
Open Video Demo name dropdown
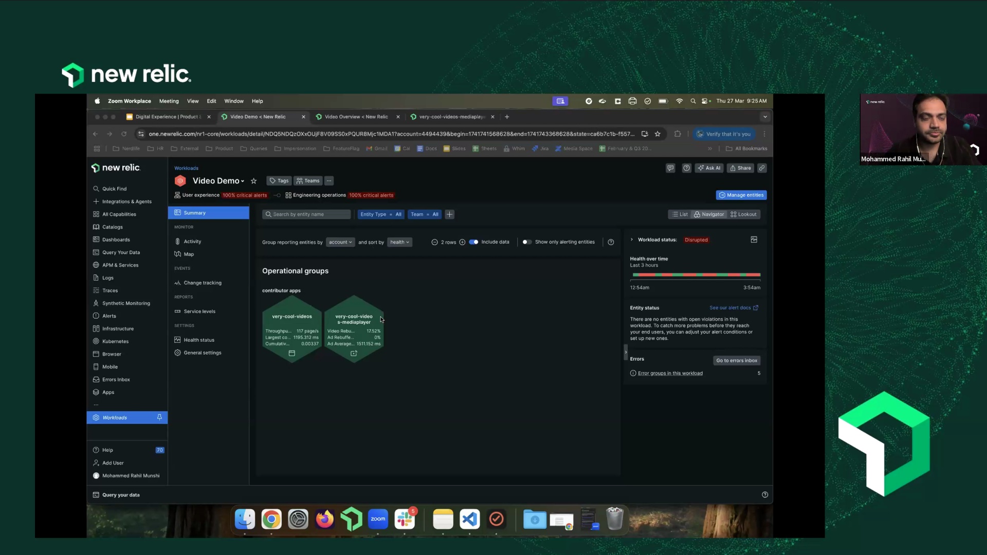tap(218, 181)
